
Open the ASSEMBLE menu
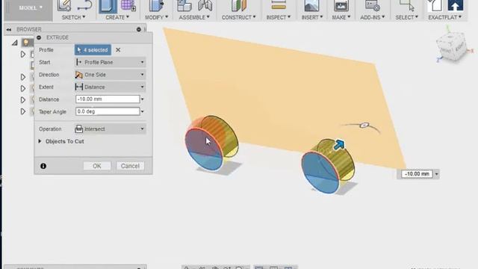pyautogui.click(x=194, y=17)
